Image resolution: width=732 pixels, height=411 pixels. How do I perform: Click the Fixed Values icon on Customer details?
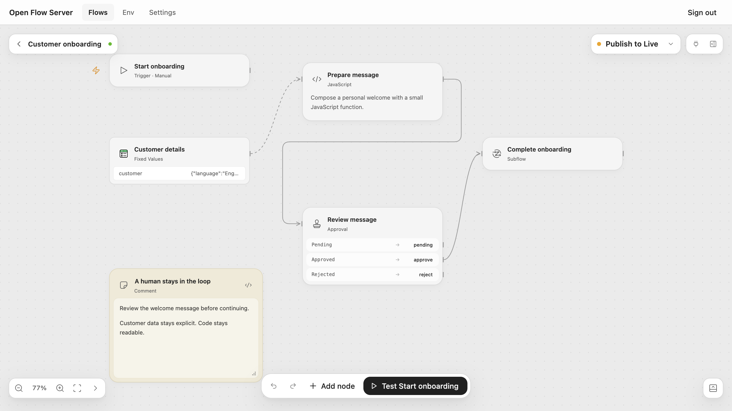[124, 154]
